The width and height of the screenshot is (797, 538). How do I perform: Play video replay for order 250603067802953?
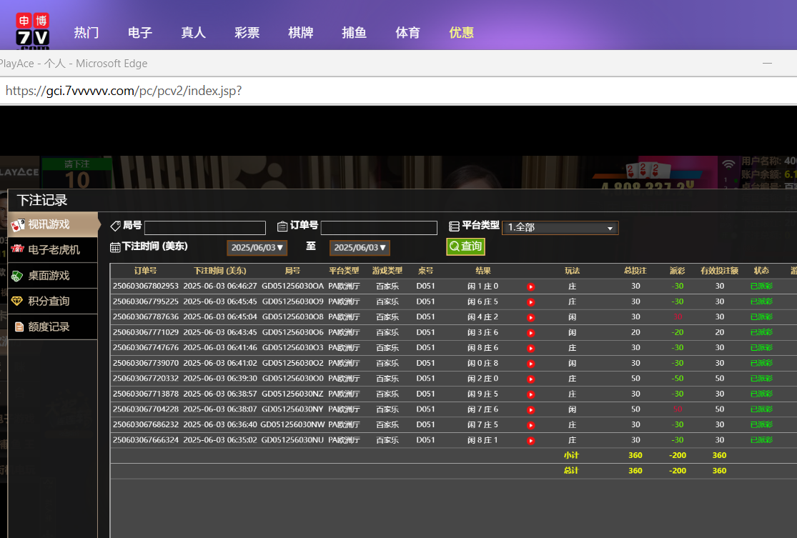click(x=530, y=287)
